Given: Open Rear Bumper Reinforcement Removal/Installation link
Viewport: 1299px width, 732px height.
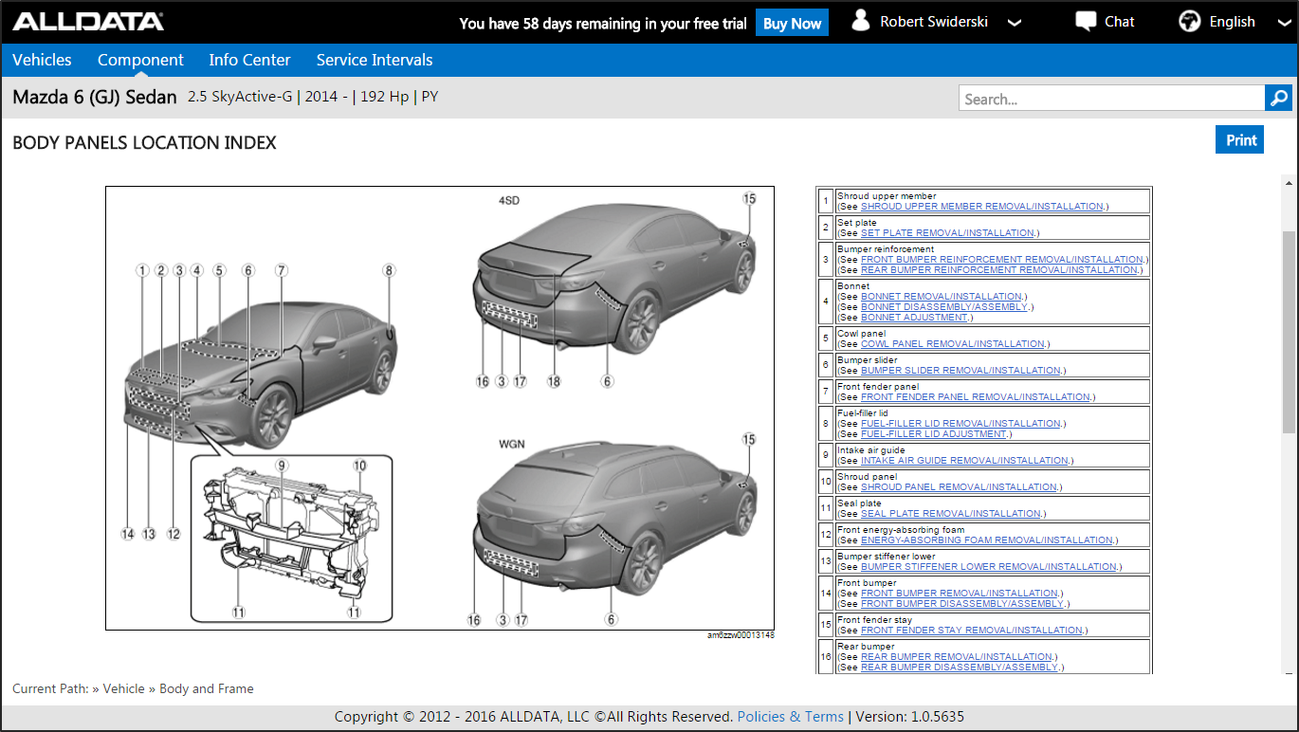Looking at the screenshot, I should click(999, 270).
